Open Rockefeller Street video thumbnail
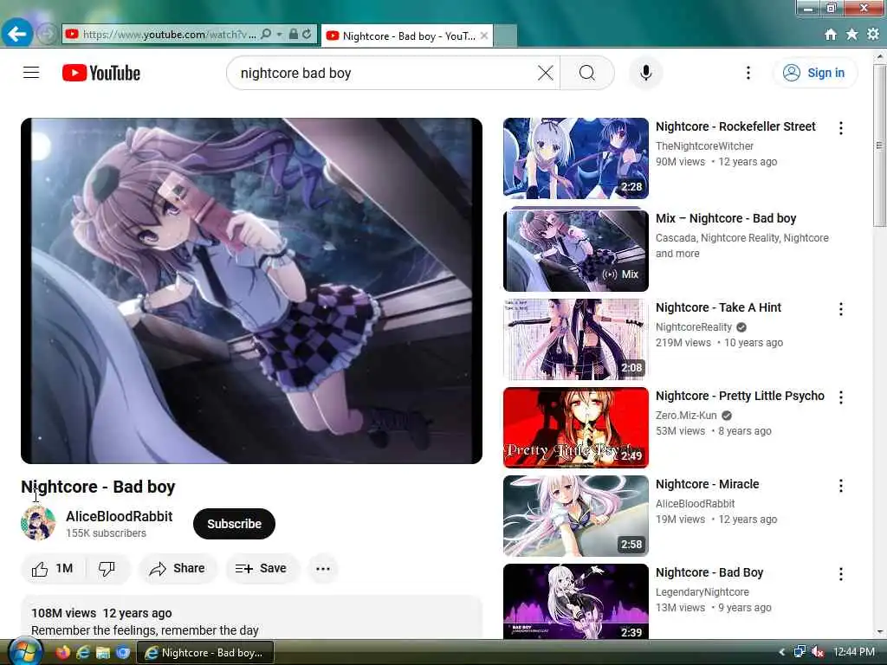 click(x=575, y=158)
